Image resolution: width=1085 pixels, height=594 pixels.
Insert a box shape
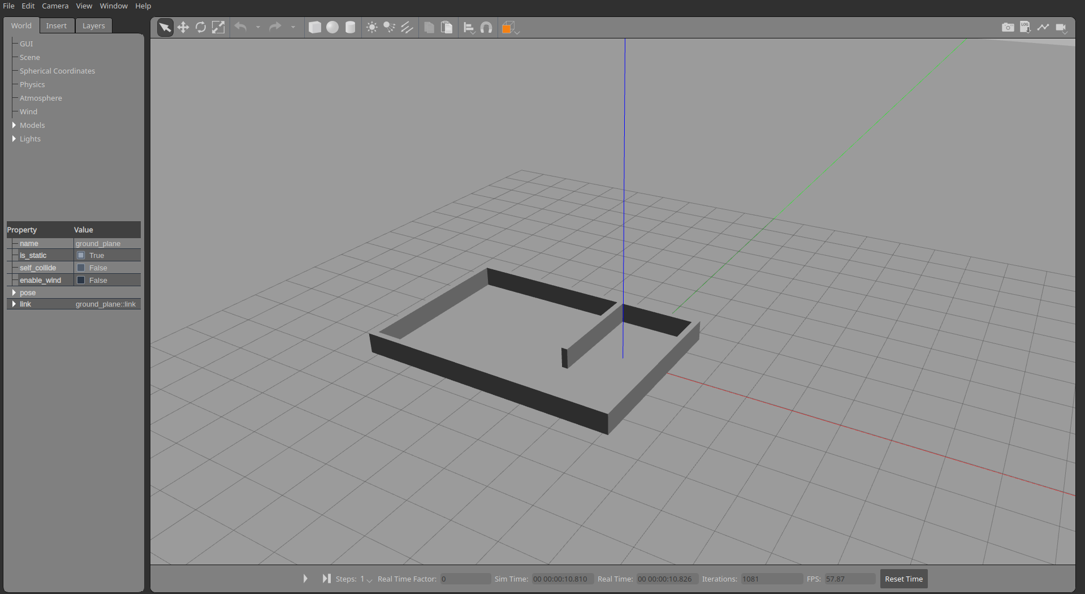pos(315,27)
